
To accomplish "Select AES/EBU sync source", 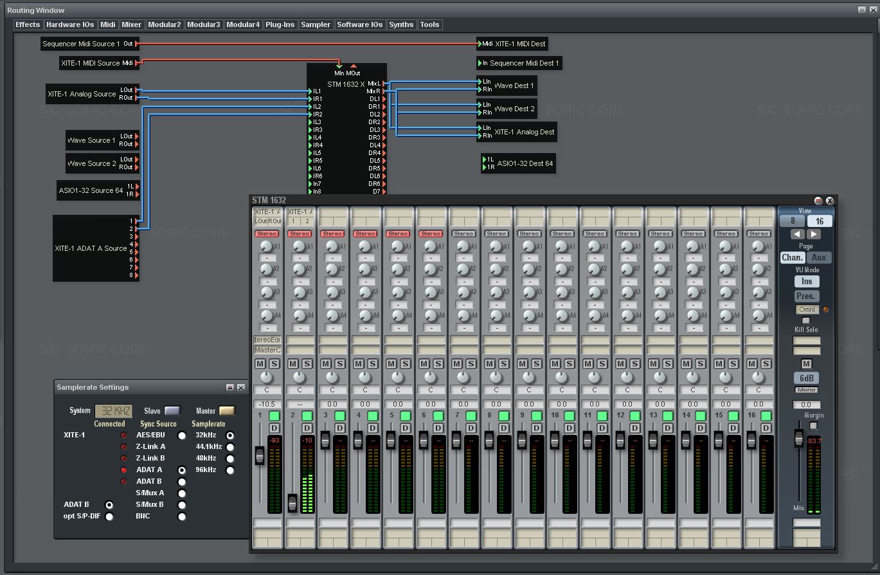I will click(182, 435).
